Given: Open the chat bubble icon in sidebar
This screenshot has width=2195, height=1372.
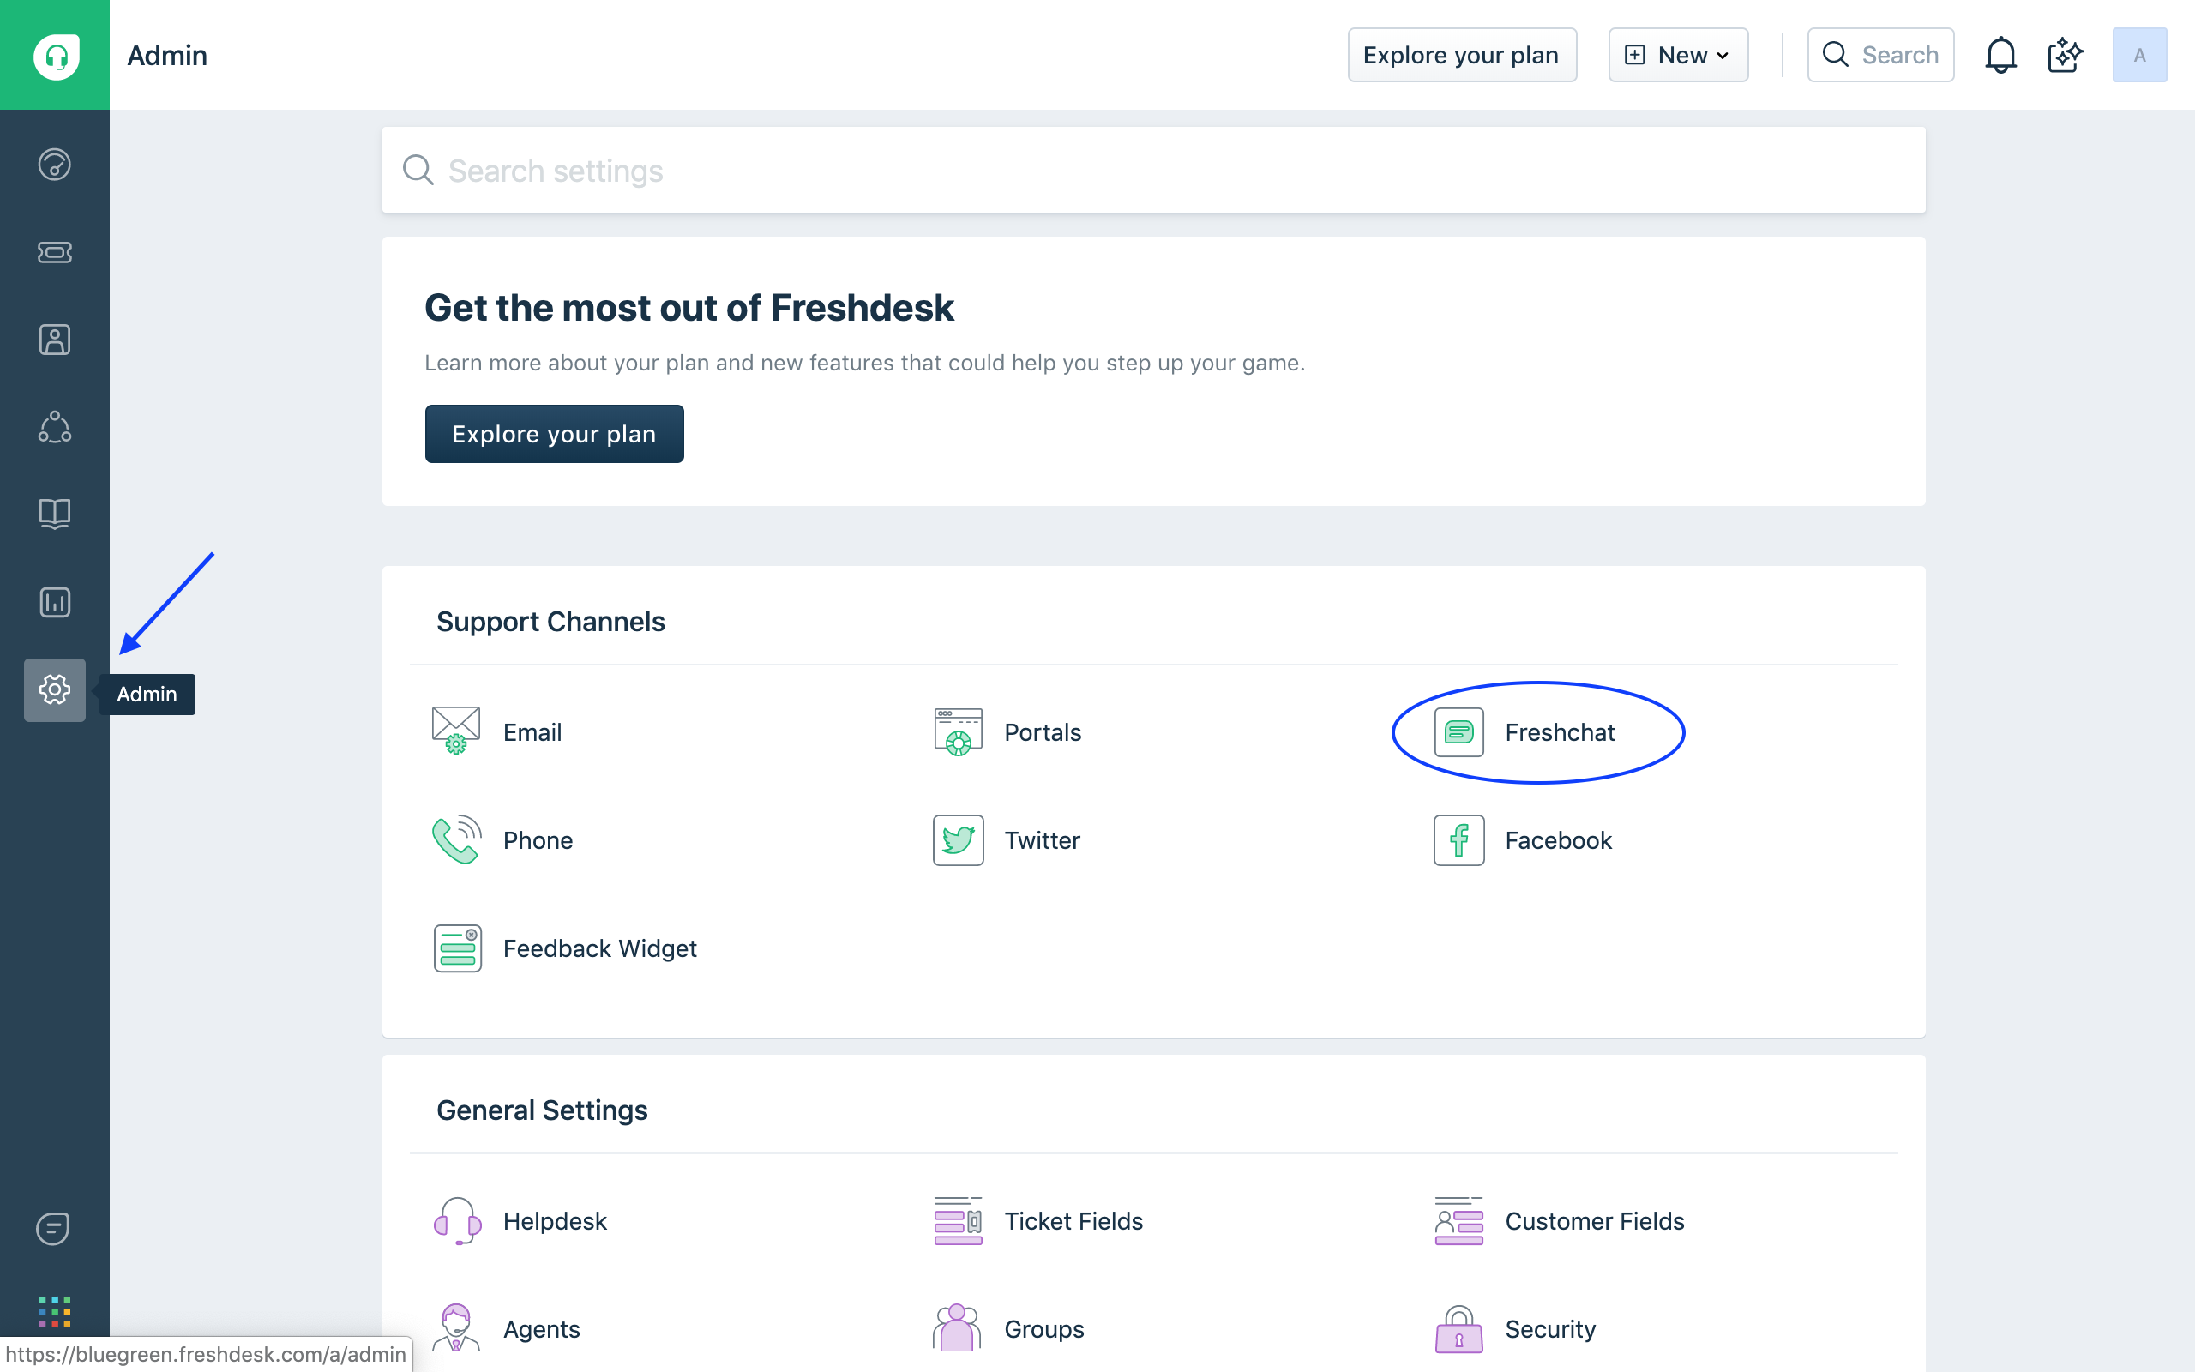Looking at the screenshot, I should click(52, 1229).
